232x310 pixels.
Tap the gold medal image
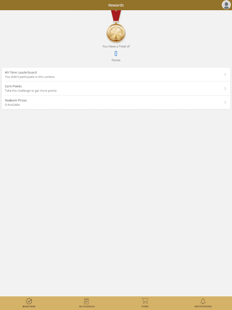coord(116,27)
